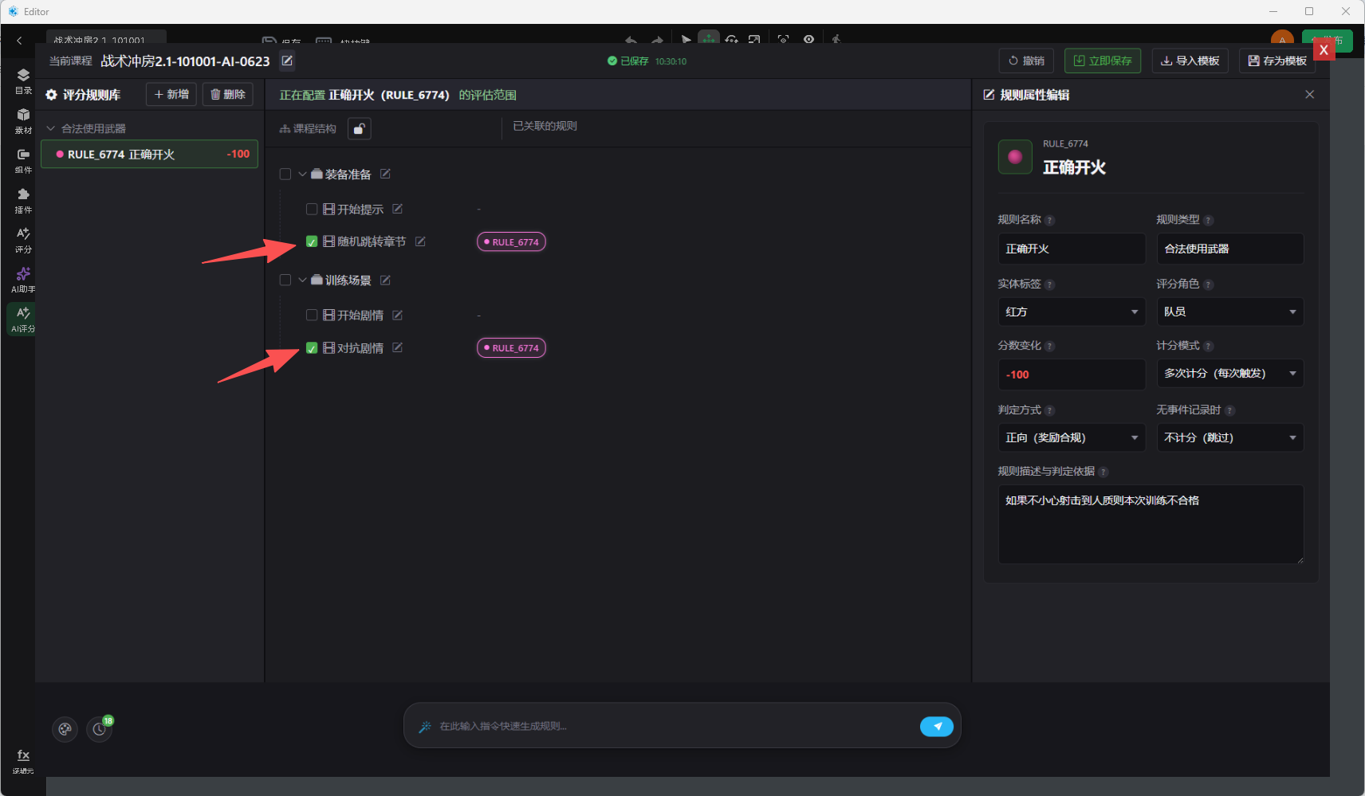Open the AI助手 sidebar icon
Image resolution: width=1365 pixels, height=796 pixels.
(x=23, y=280)
